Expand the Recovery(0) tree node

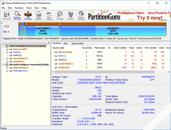coord(7,49)
